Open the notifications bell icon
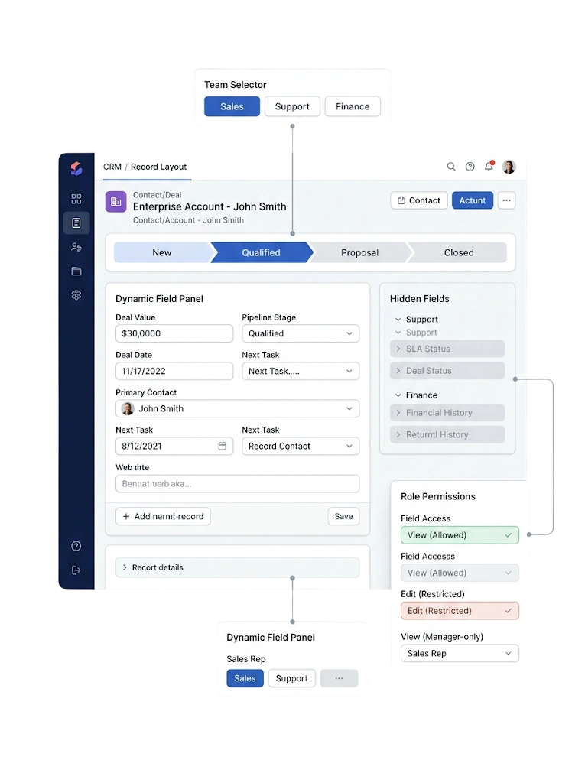The width and height of the screenshot is (585, 783). coord(489,166)
